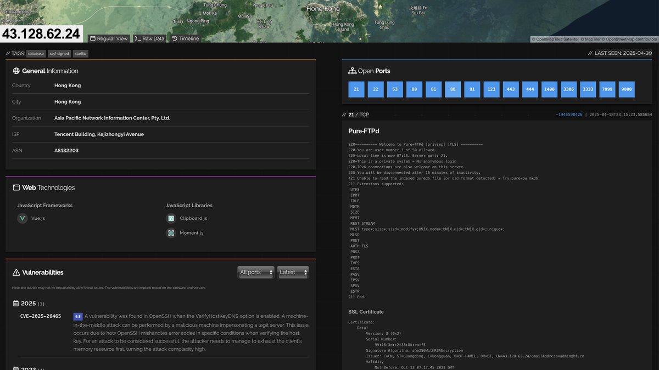
Task: Jump to open port 80
Action: [x=414, y=89]
